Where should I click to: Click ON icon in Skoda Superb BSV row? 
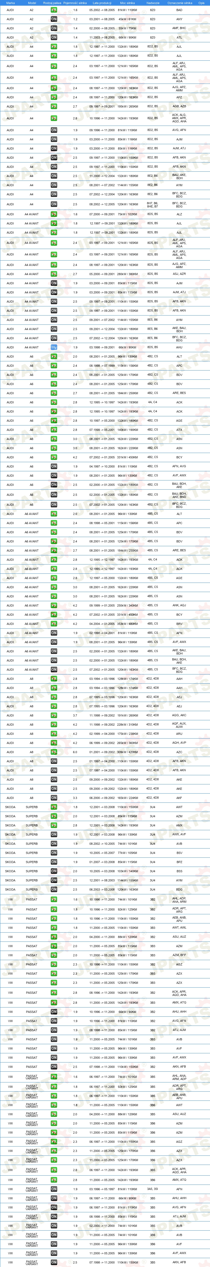[x=54, y=853]
